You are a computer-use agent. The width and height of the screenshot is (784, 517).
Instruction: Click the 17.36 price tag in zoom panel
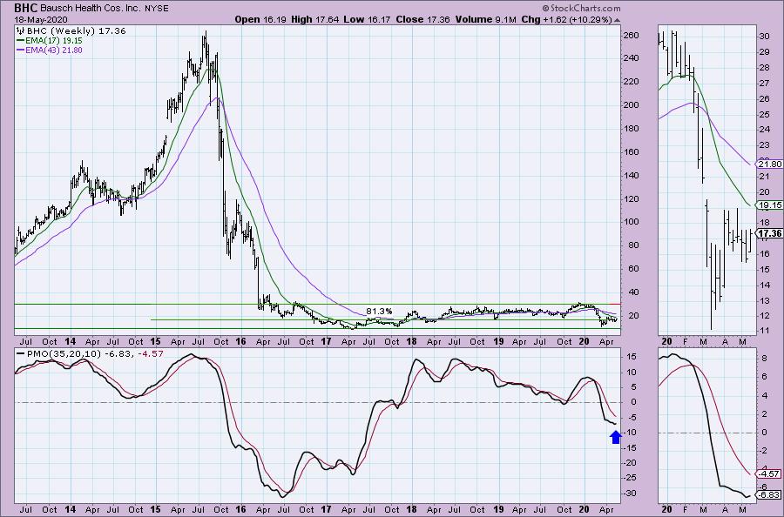tap(770, 233)
